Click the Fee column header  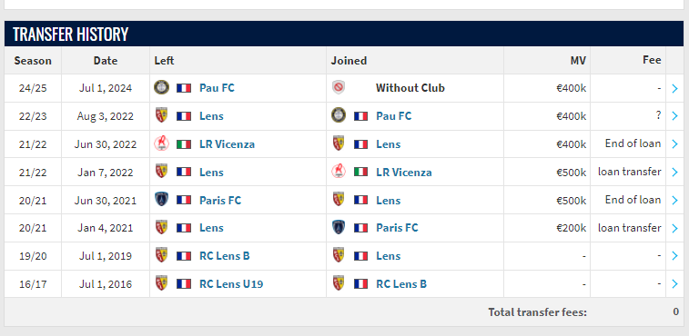652,60
